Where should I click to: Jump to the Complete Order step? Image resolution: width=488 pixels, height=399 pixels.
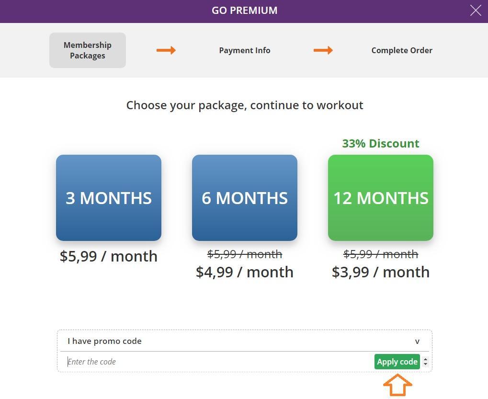point(402,50)
